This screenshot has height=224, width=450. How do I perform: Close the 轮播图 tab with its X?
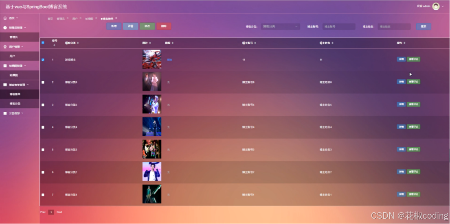pyautogui.click(x=96, y=18)
